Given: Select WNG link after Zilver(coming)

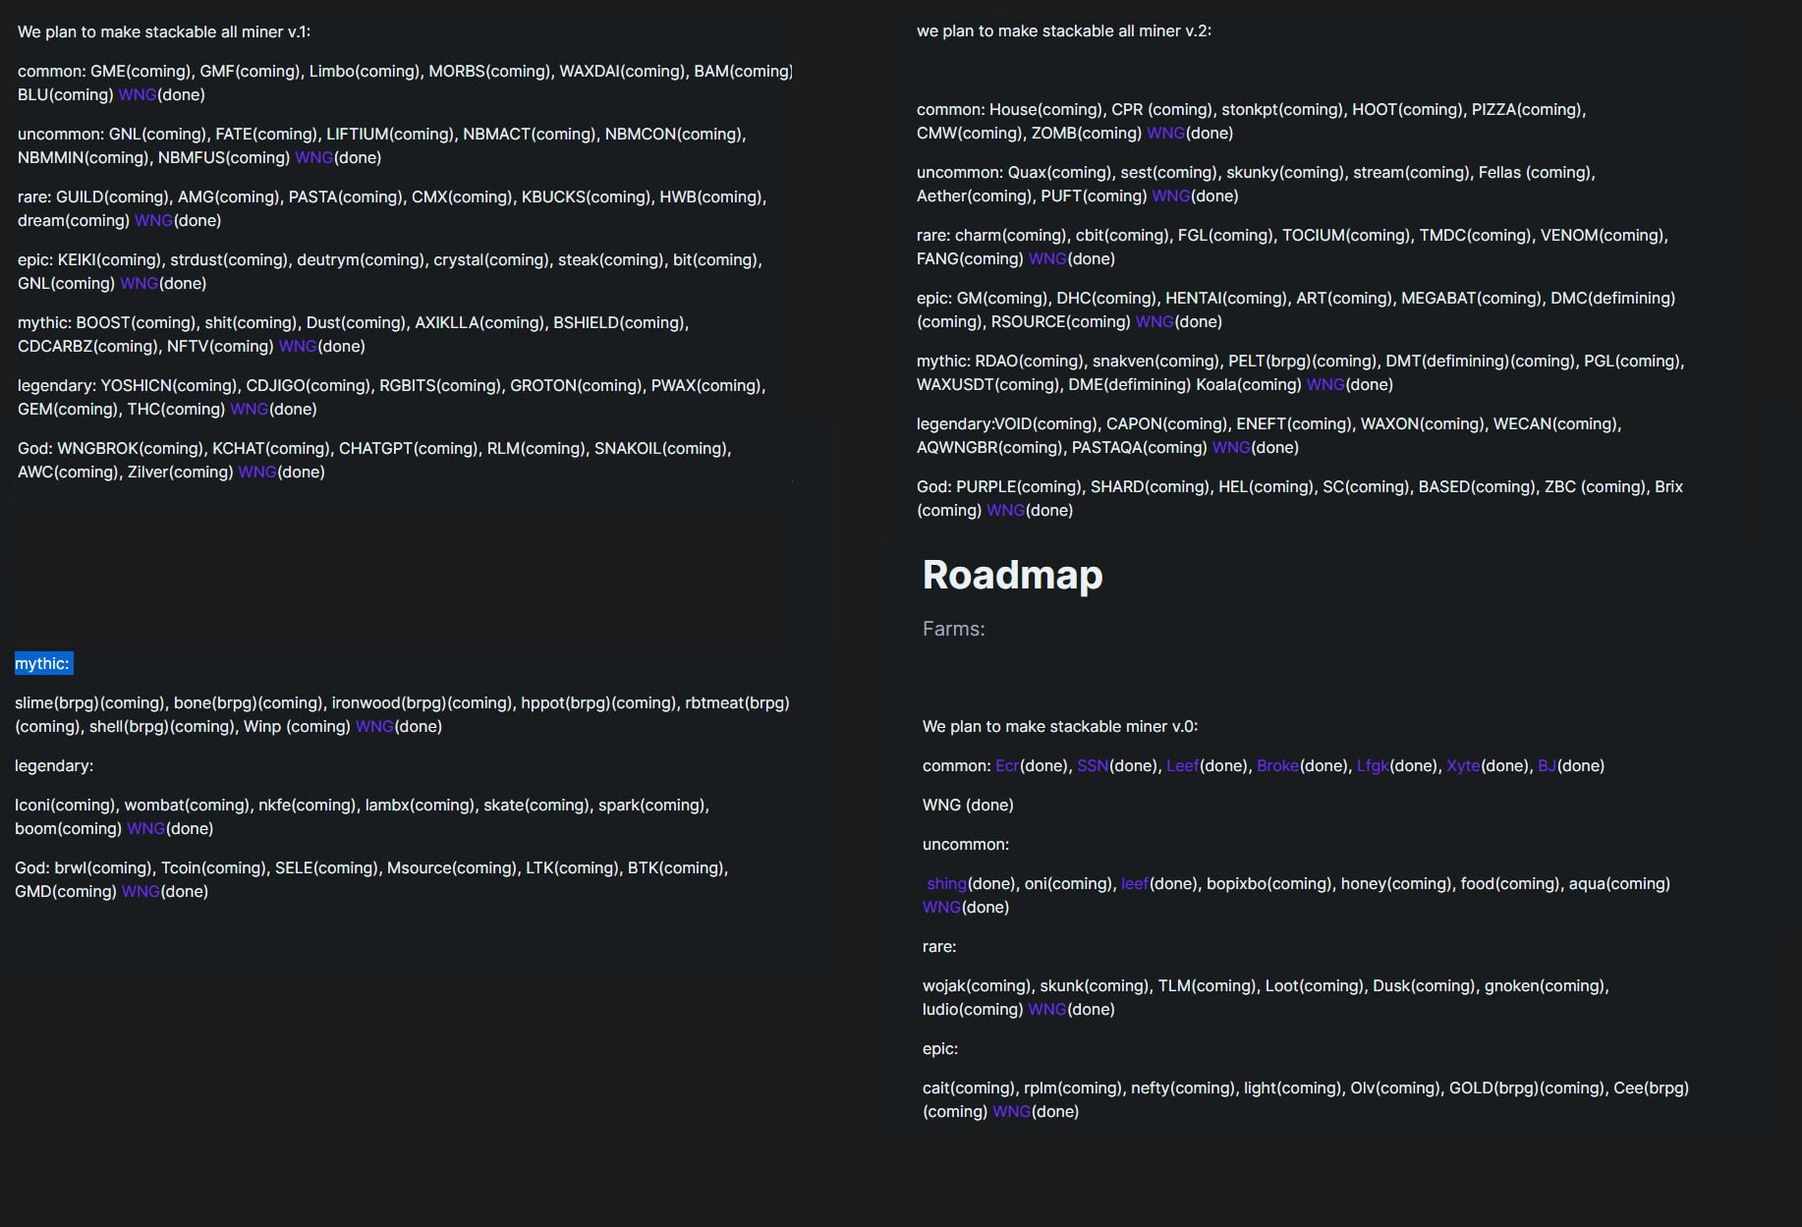Looking at the screenshot, I should coord(257,473).
